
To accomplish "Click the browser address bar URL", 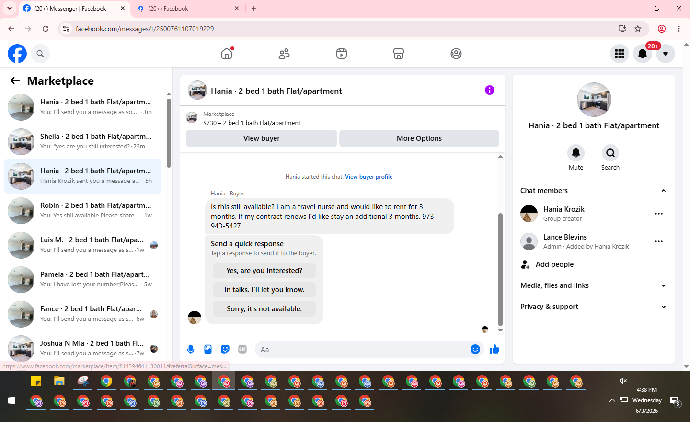I will tap(145, 29).
